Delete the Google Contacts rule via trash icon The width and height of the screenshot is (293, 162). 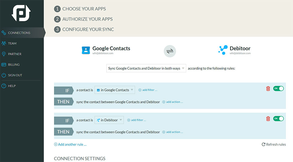pyautogui.click(x=268, y=88)
